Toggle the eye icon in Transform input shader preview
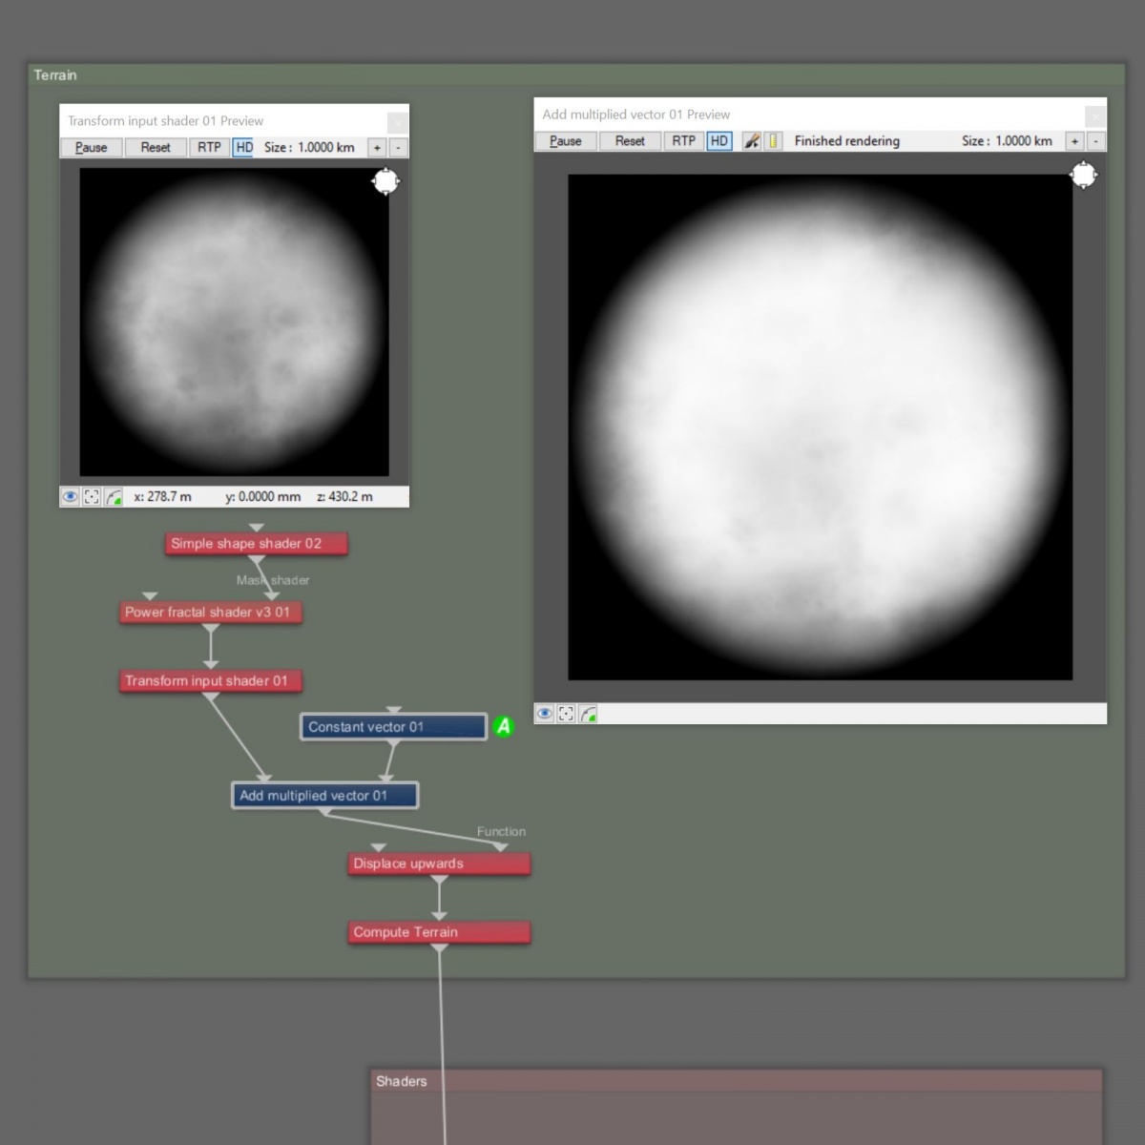1145x1145 pixels. point(71,496)
